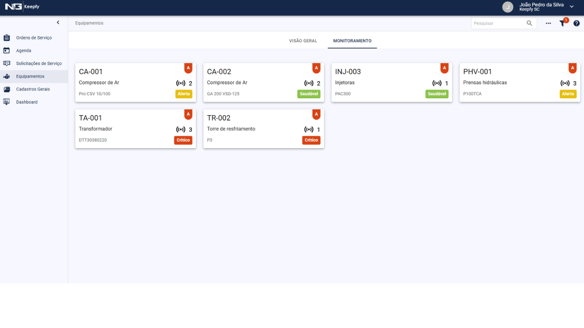
Task: Click the search magnifier icon
Action: pos(529,23)
